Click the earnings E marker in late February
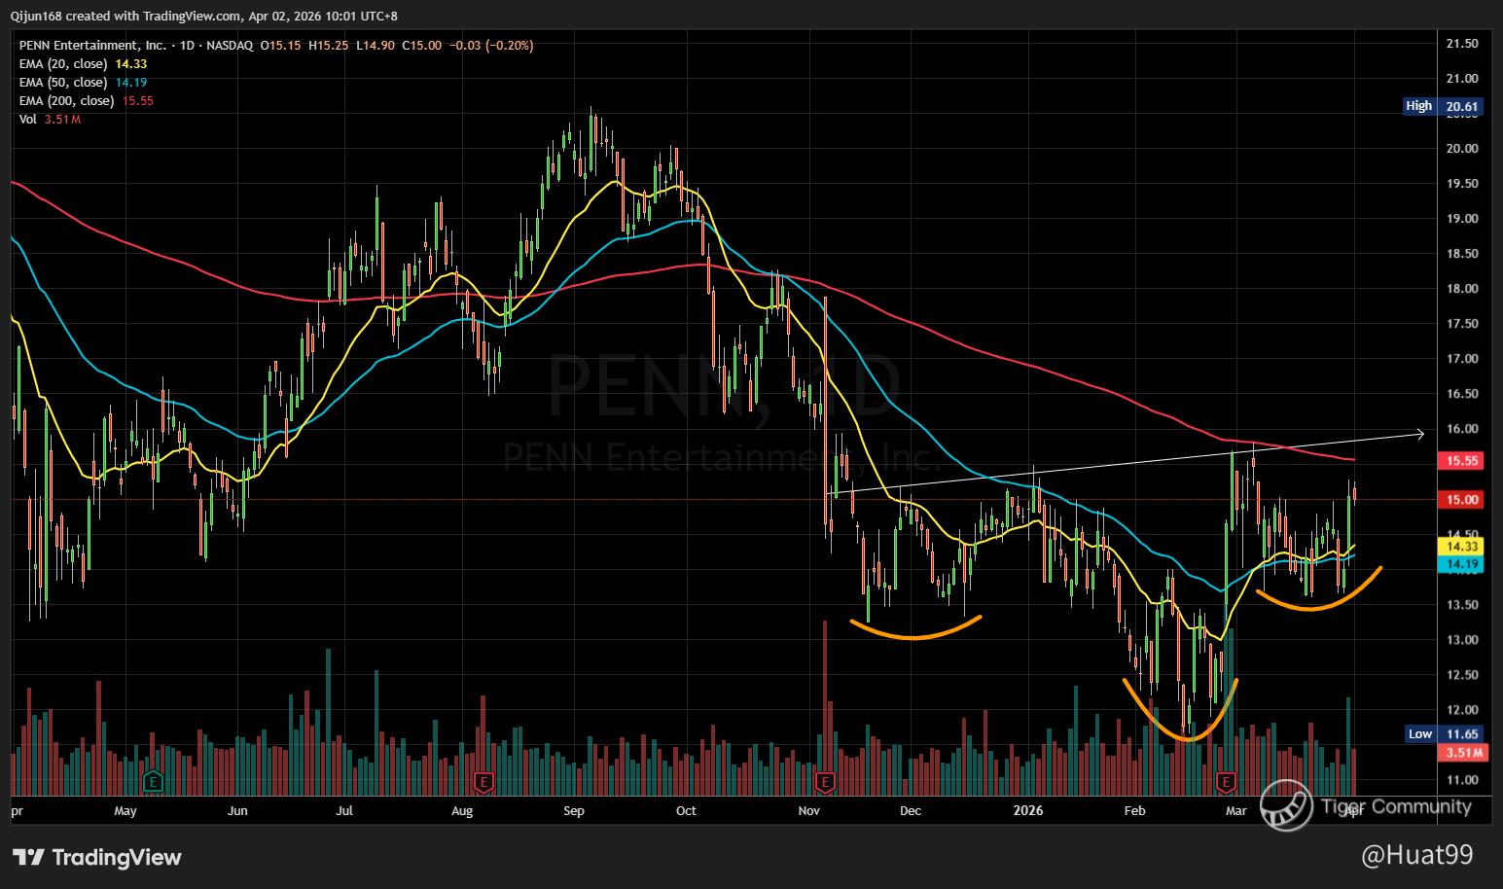This screenshot has width=1503, height=889. [x=1226, y=781]
